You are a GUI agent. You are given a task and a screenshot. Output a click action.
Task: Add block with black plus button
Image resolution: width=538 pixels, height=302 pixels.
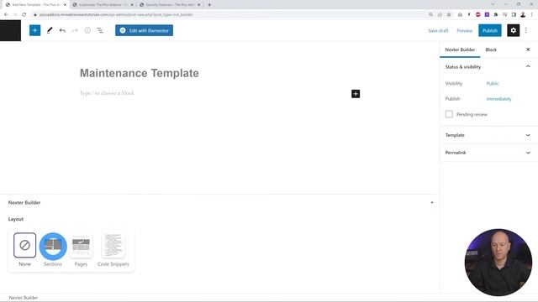pos(356,94)
